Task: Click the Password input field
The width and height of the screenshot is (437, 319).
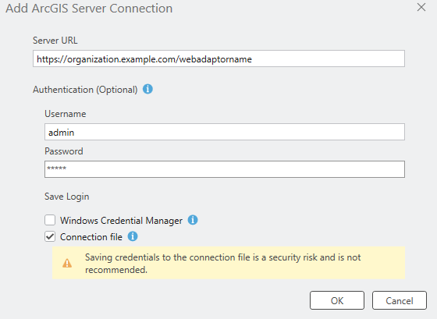Action: click(225, 169)
